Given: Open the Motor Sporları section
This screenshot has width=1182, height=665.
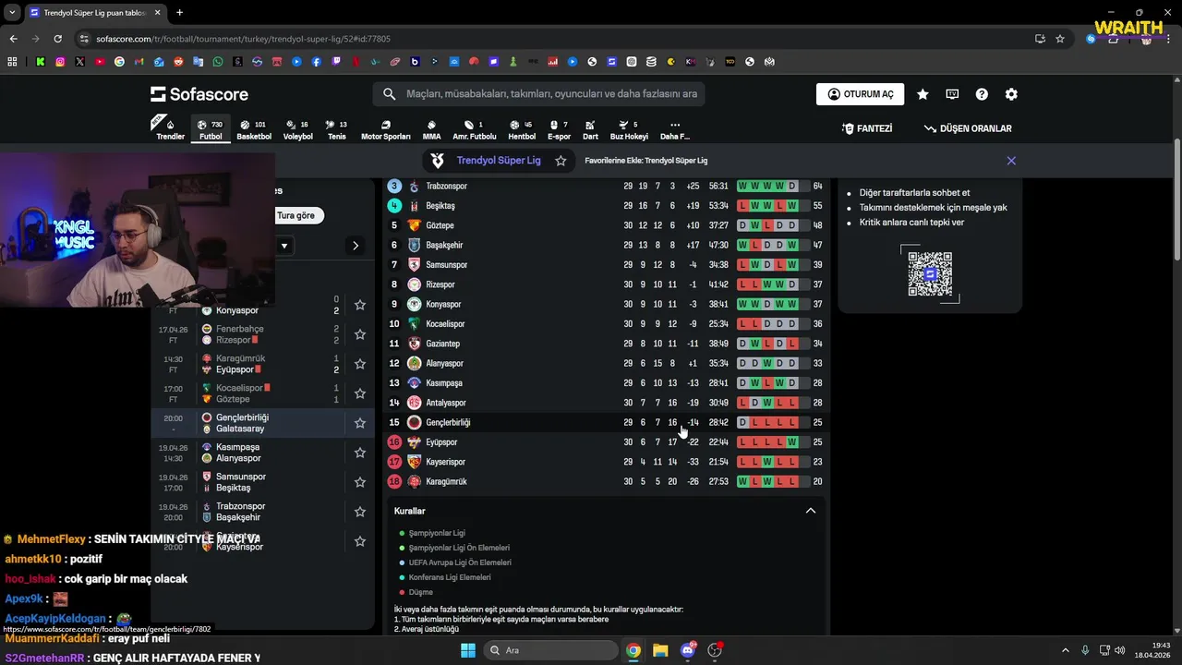Looking at the screenshot, I should click(385, 129).
